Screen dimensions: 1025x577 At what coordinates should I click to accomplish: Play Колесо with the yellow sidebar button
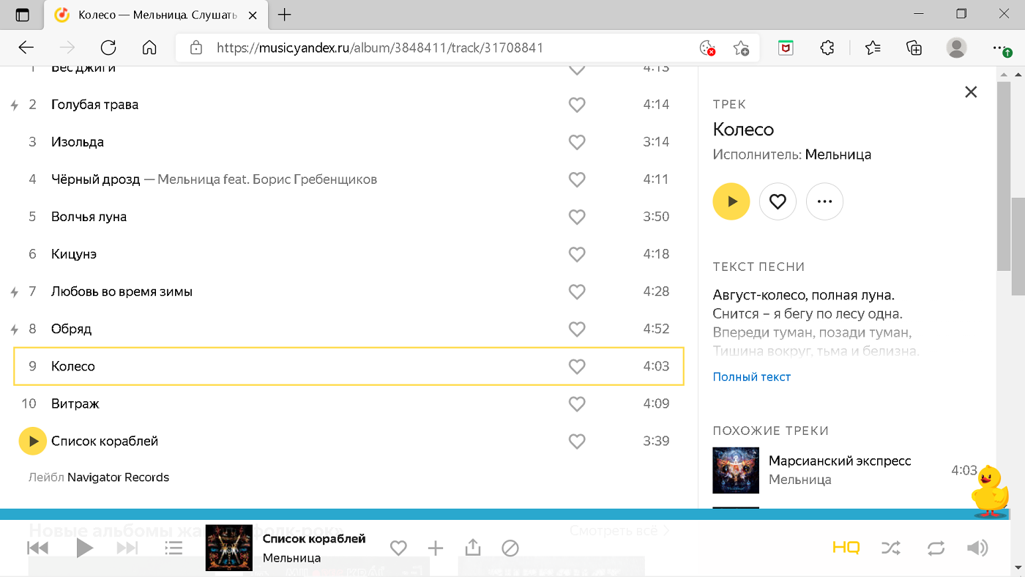point(731,201)
